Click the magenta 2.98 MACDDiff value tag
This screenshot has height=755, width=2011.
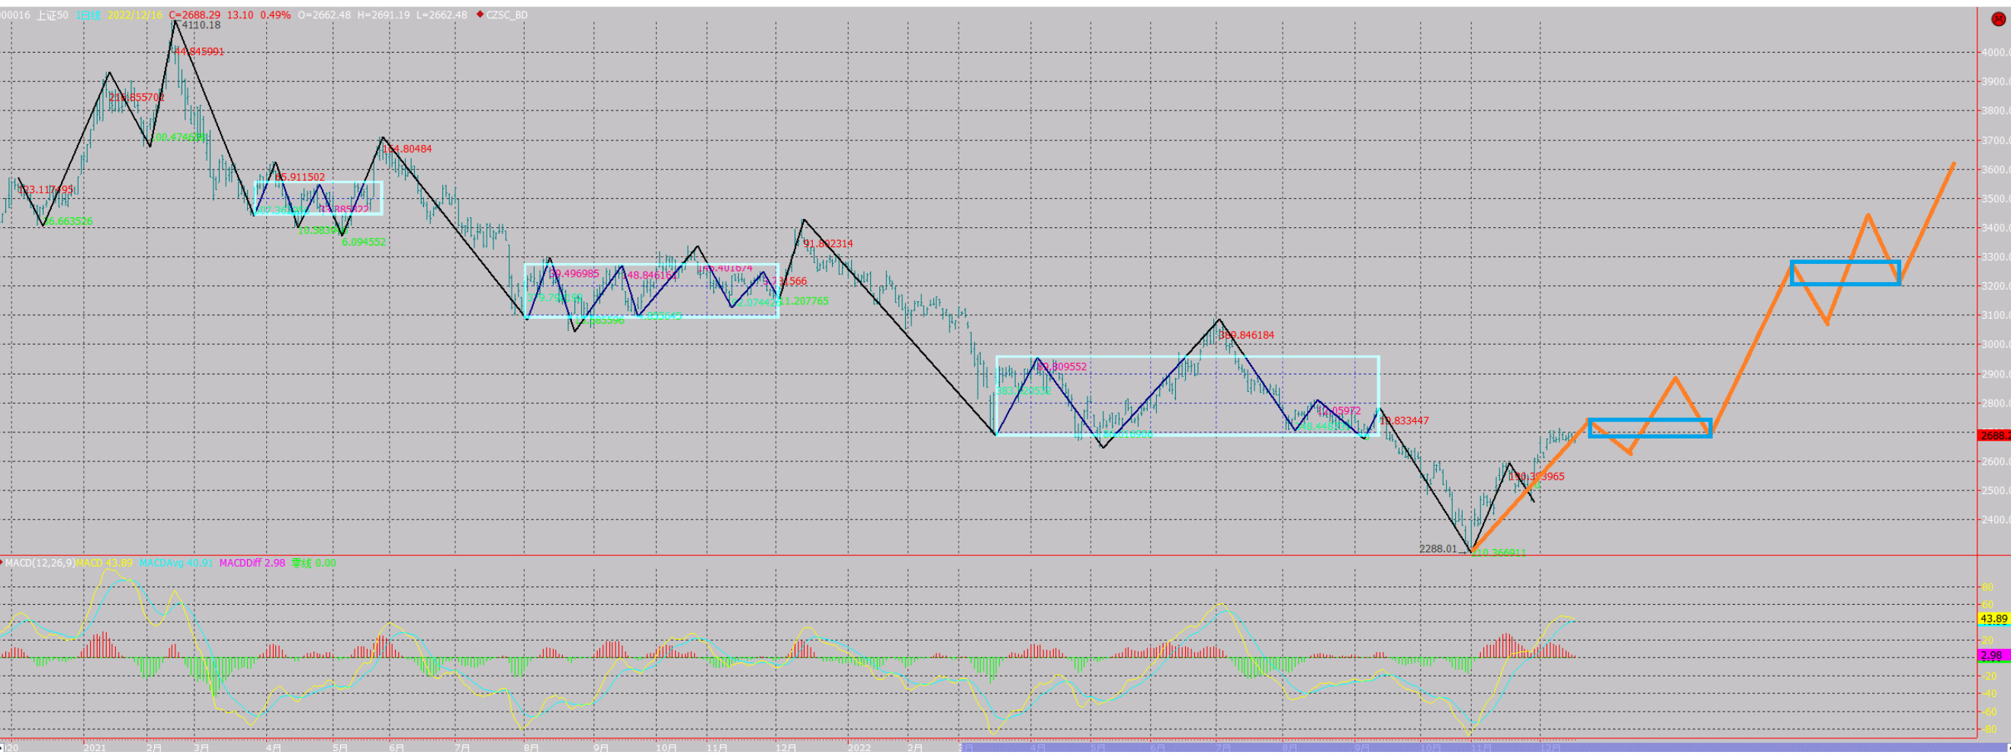1993,655
